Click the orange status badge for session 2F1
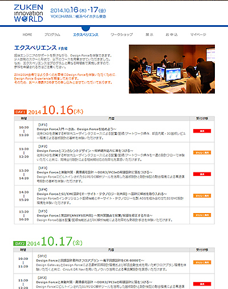This screenshot has width=228, height=289. click(x=202, y=262)
